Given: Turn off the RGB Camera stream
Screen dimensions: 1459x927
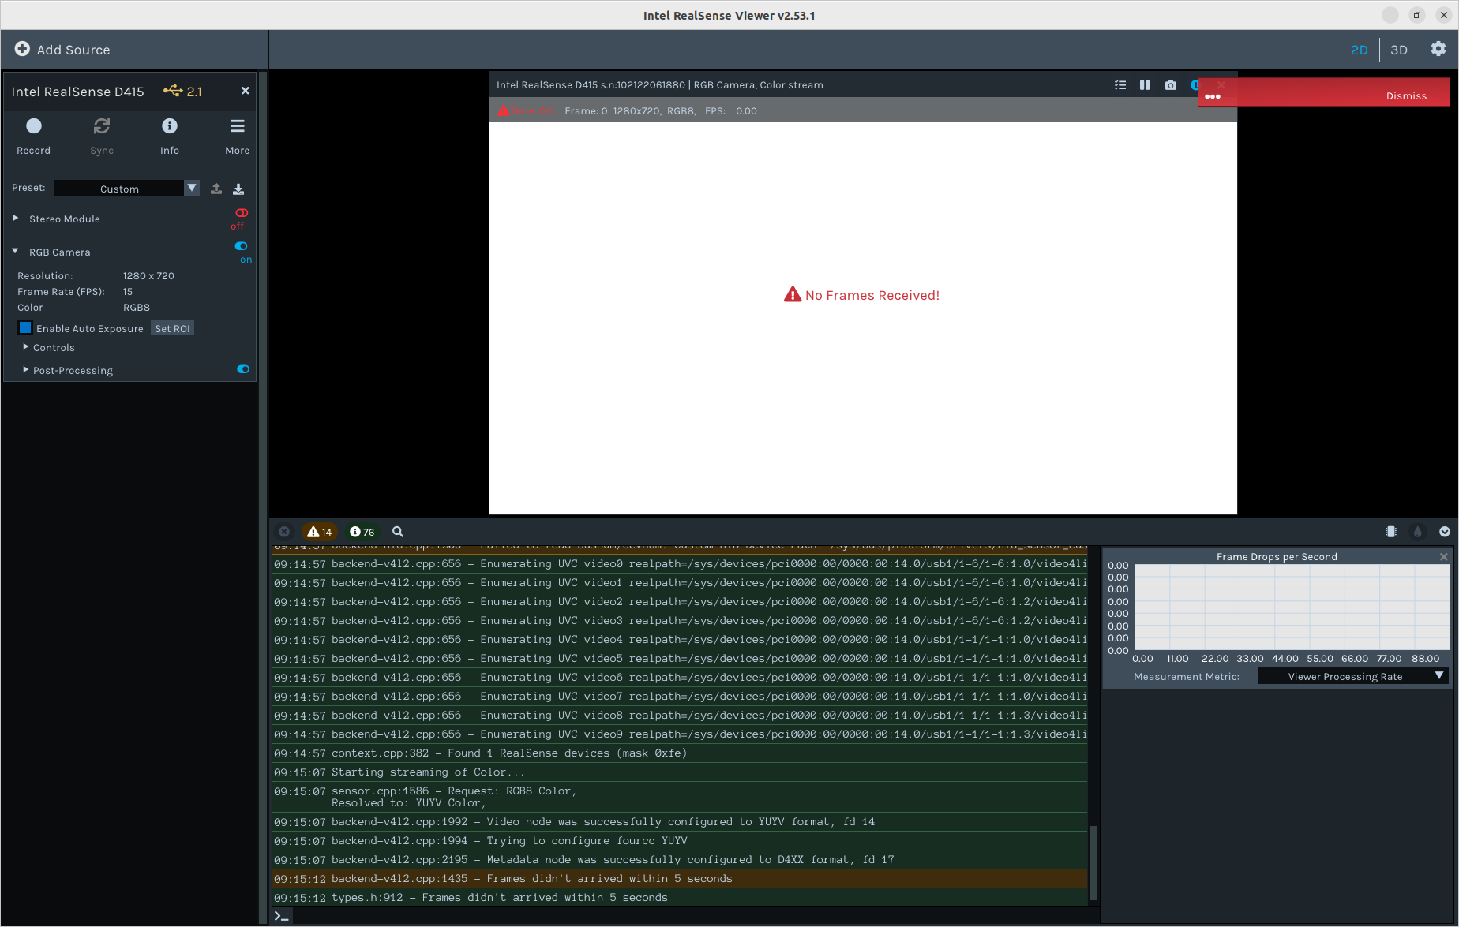Looking at the screenshot, I should tap(241, 246).
